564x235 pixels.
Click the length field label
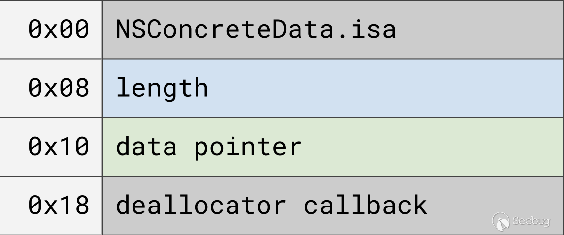point(162,88)
